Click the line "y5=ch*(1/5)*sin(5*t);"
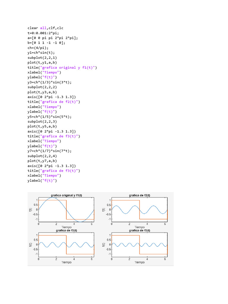Viewport: 228px width, 304px height. tap(50, 117)
